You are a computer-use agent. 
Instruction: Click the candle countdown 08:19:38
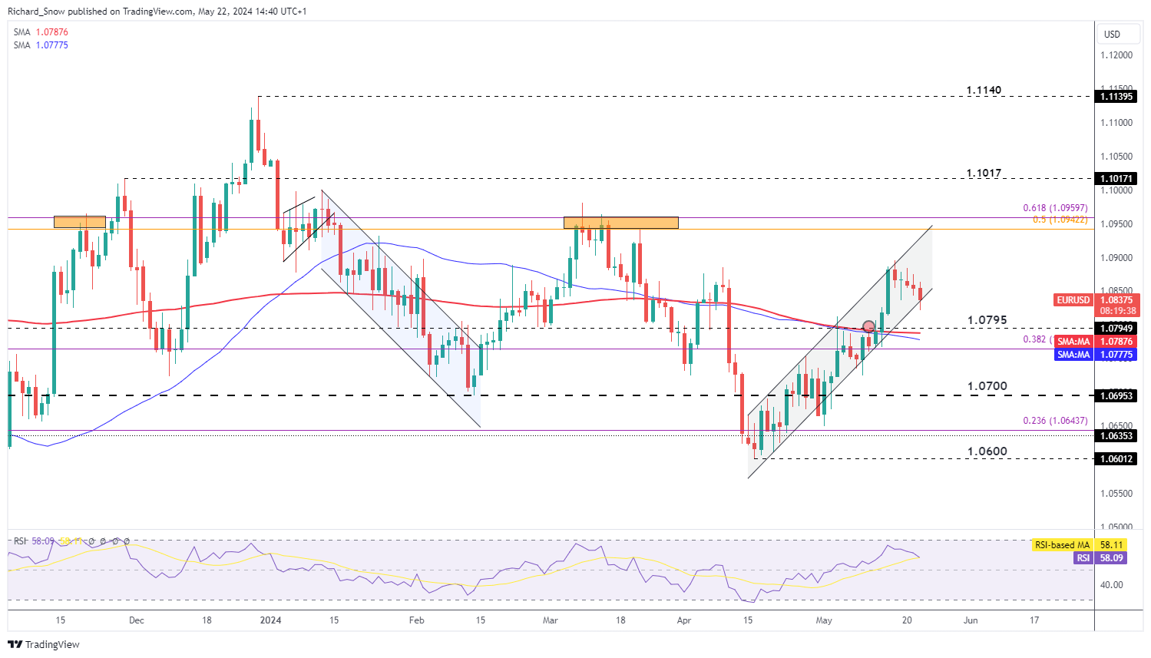pos(1116,311)
